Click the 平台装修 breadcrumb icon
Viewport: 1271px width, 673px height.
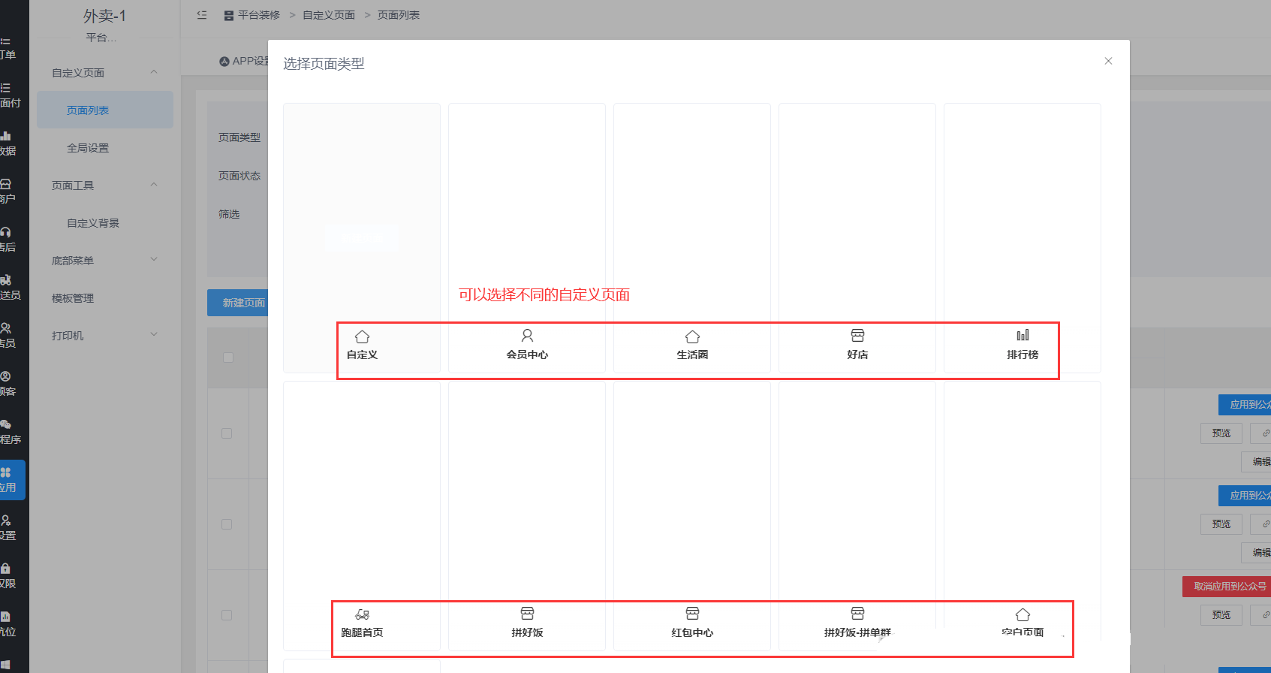[x=229, y=15]
